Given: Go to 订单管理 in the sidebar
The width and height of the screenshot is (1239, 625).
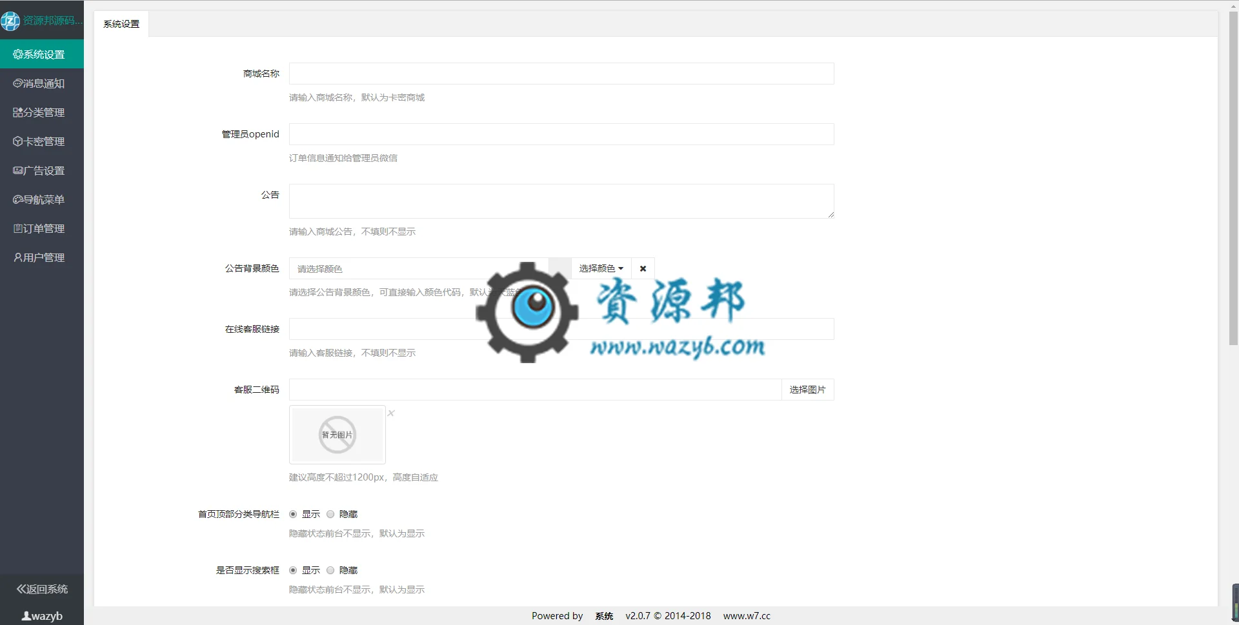Looking at the screenshot, I should pos(42,229).
